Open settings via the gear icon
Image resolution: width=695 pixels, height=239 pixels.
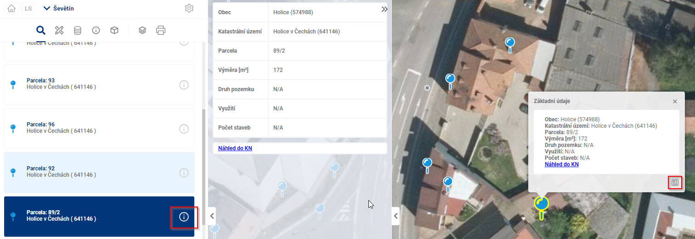pos(189,9)
